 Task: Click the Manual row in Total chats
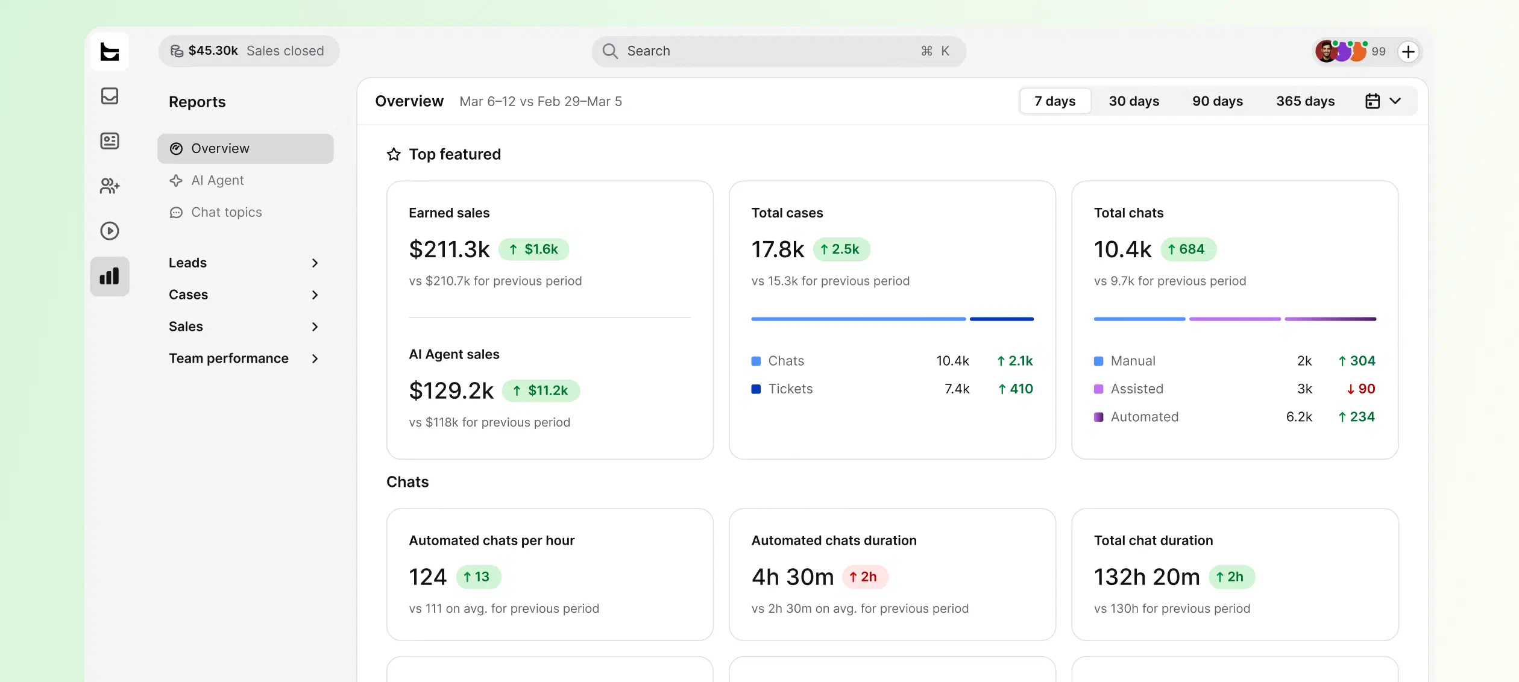coord(1235,361)
